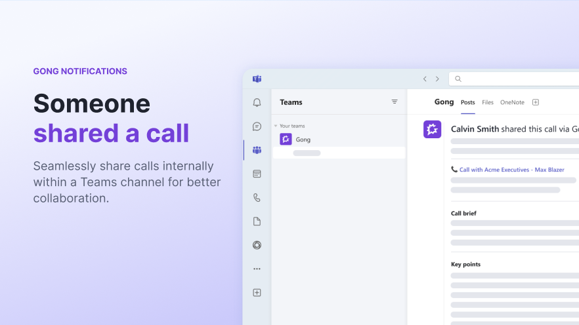Open the Calls phone icon in sidebar

tap(257, 197)
